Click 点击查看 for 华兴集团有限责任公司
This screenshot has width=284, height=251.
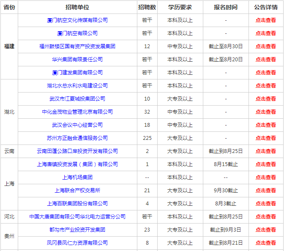coord(266,60)
